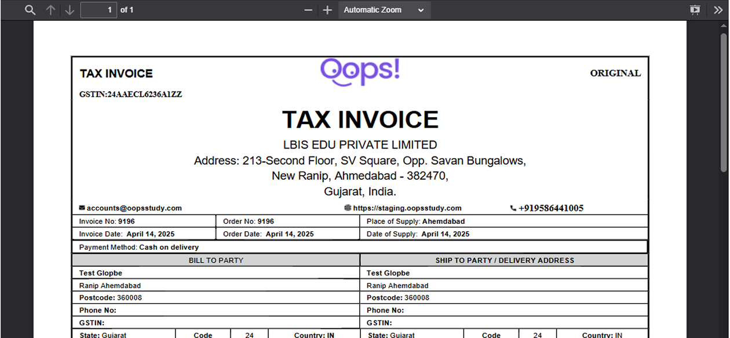Screen dimensions: 730x338
Task: Click Place of Supply: Ahemdabad cell
Action: click(x=503, y=221)
